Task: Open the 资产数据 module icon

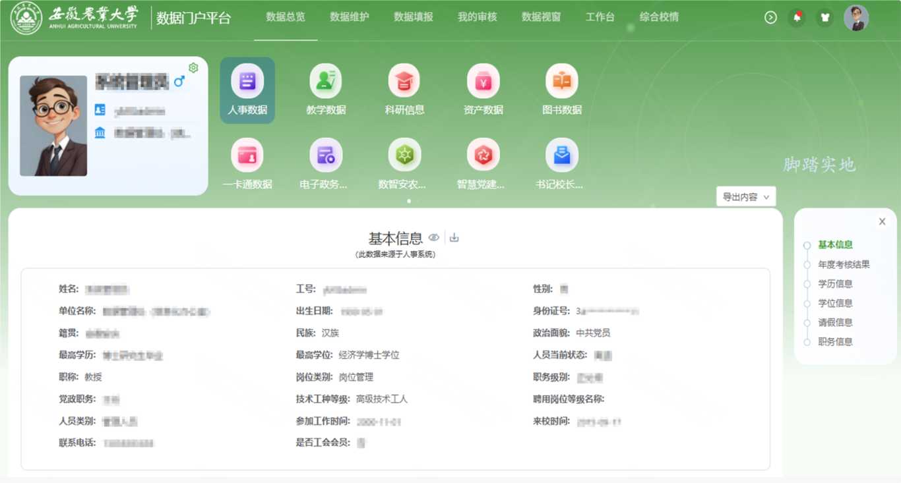Action: coord(483,82)
